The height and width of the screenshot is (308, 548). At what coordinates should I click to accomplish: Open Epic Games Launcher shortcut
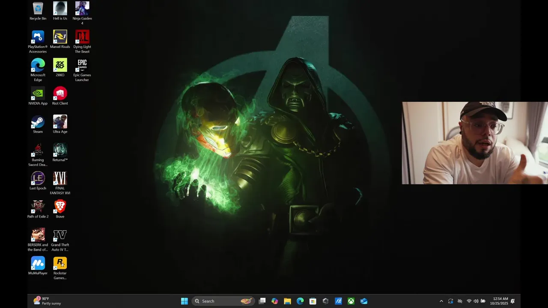[x=82, y=70]
